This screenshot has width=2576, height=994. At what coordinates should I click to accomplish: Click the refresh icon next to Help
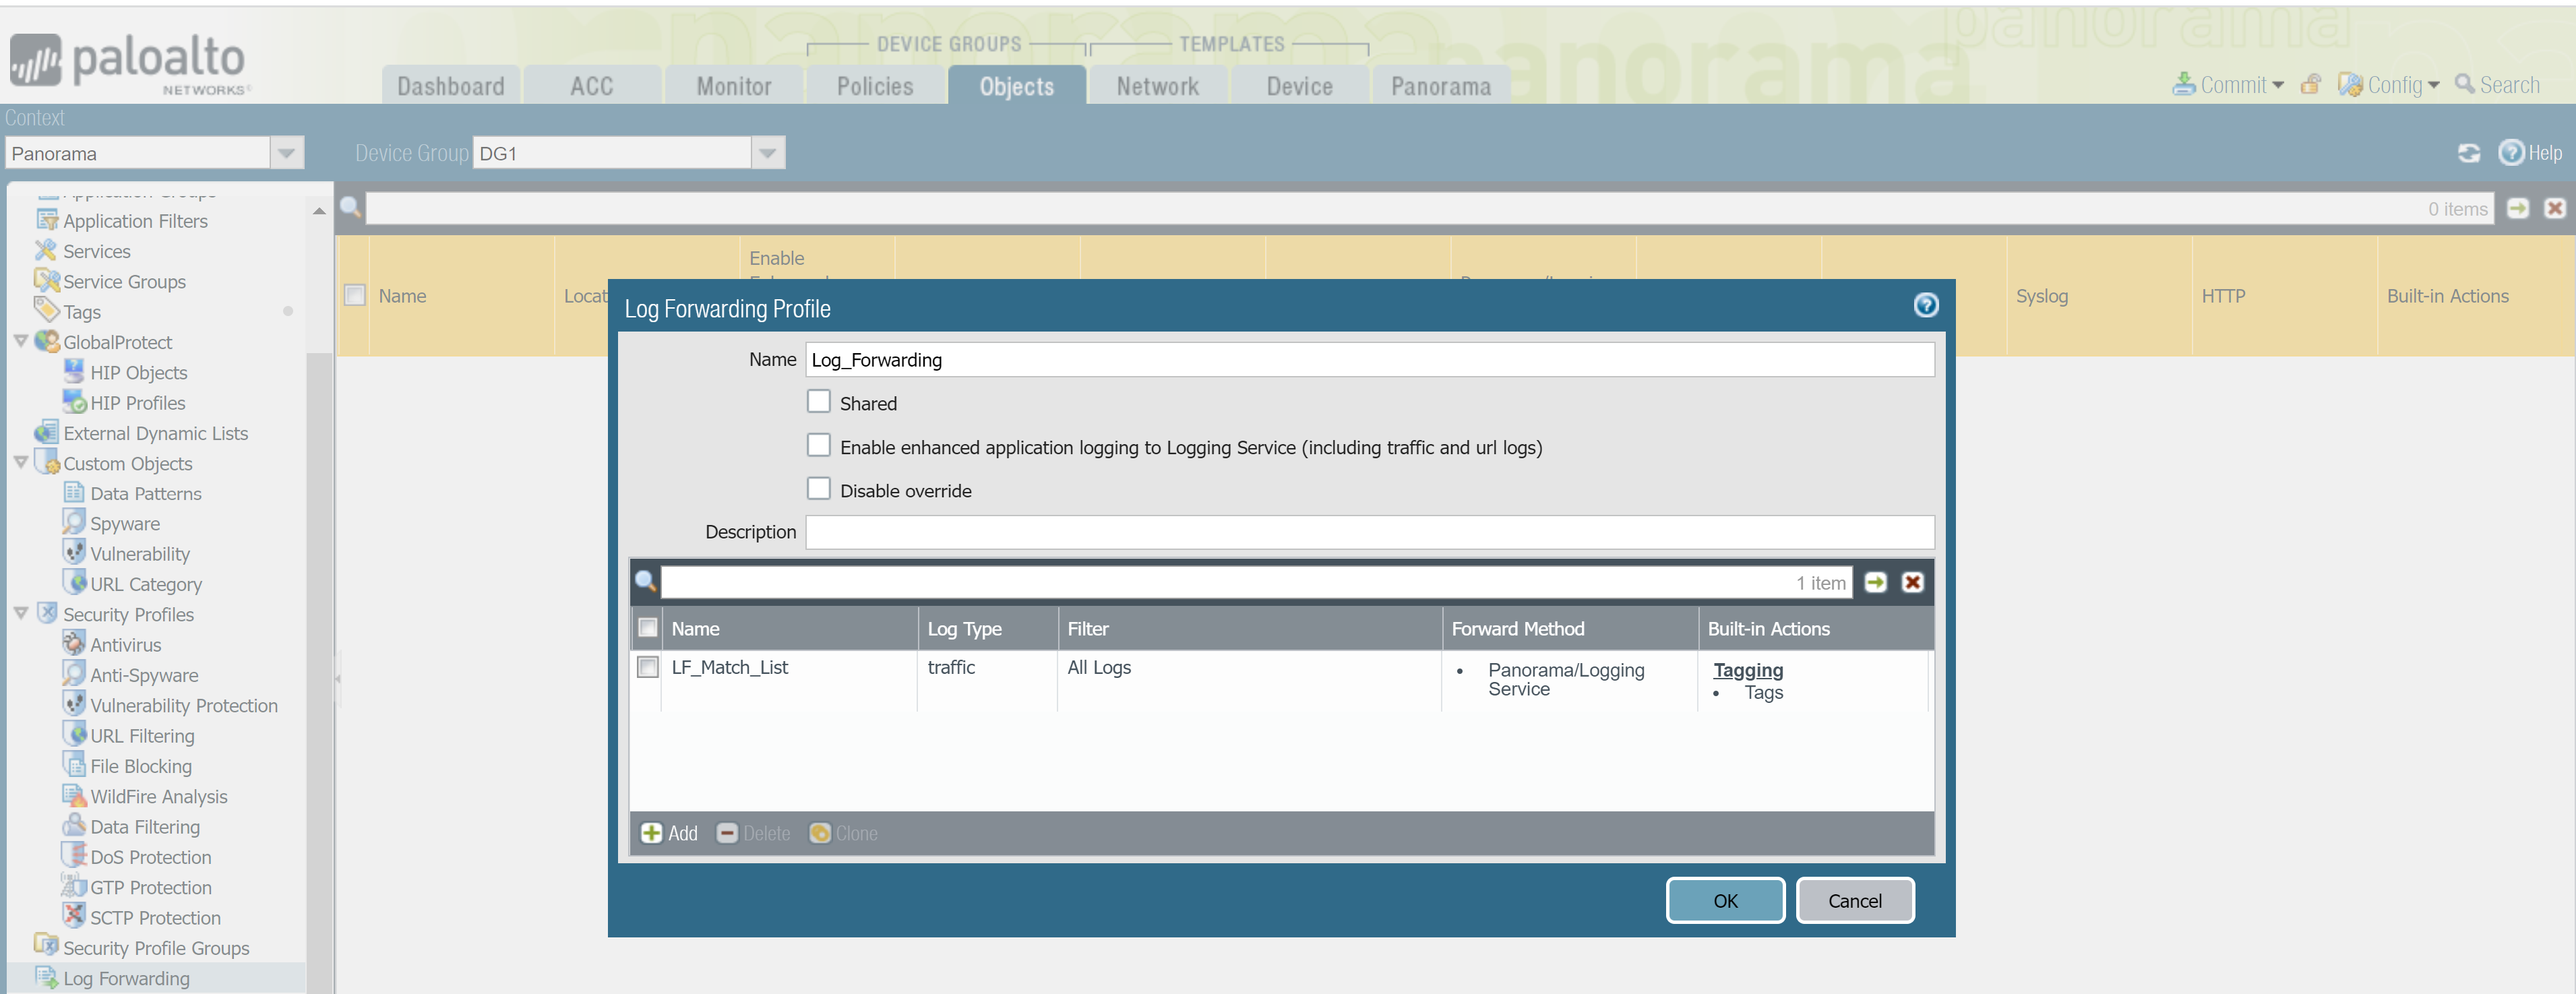tap(2468, 153)
